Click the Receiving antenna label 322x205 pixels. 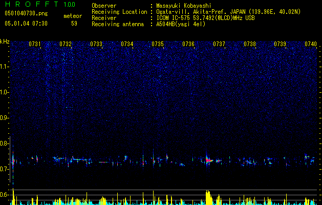[118, 24]
